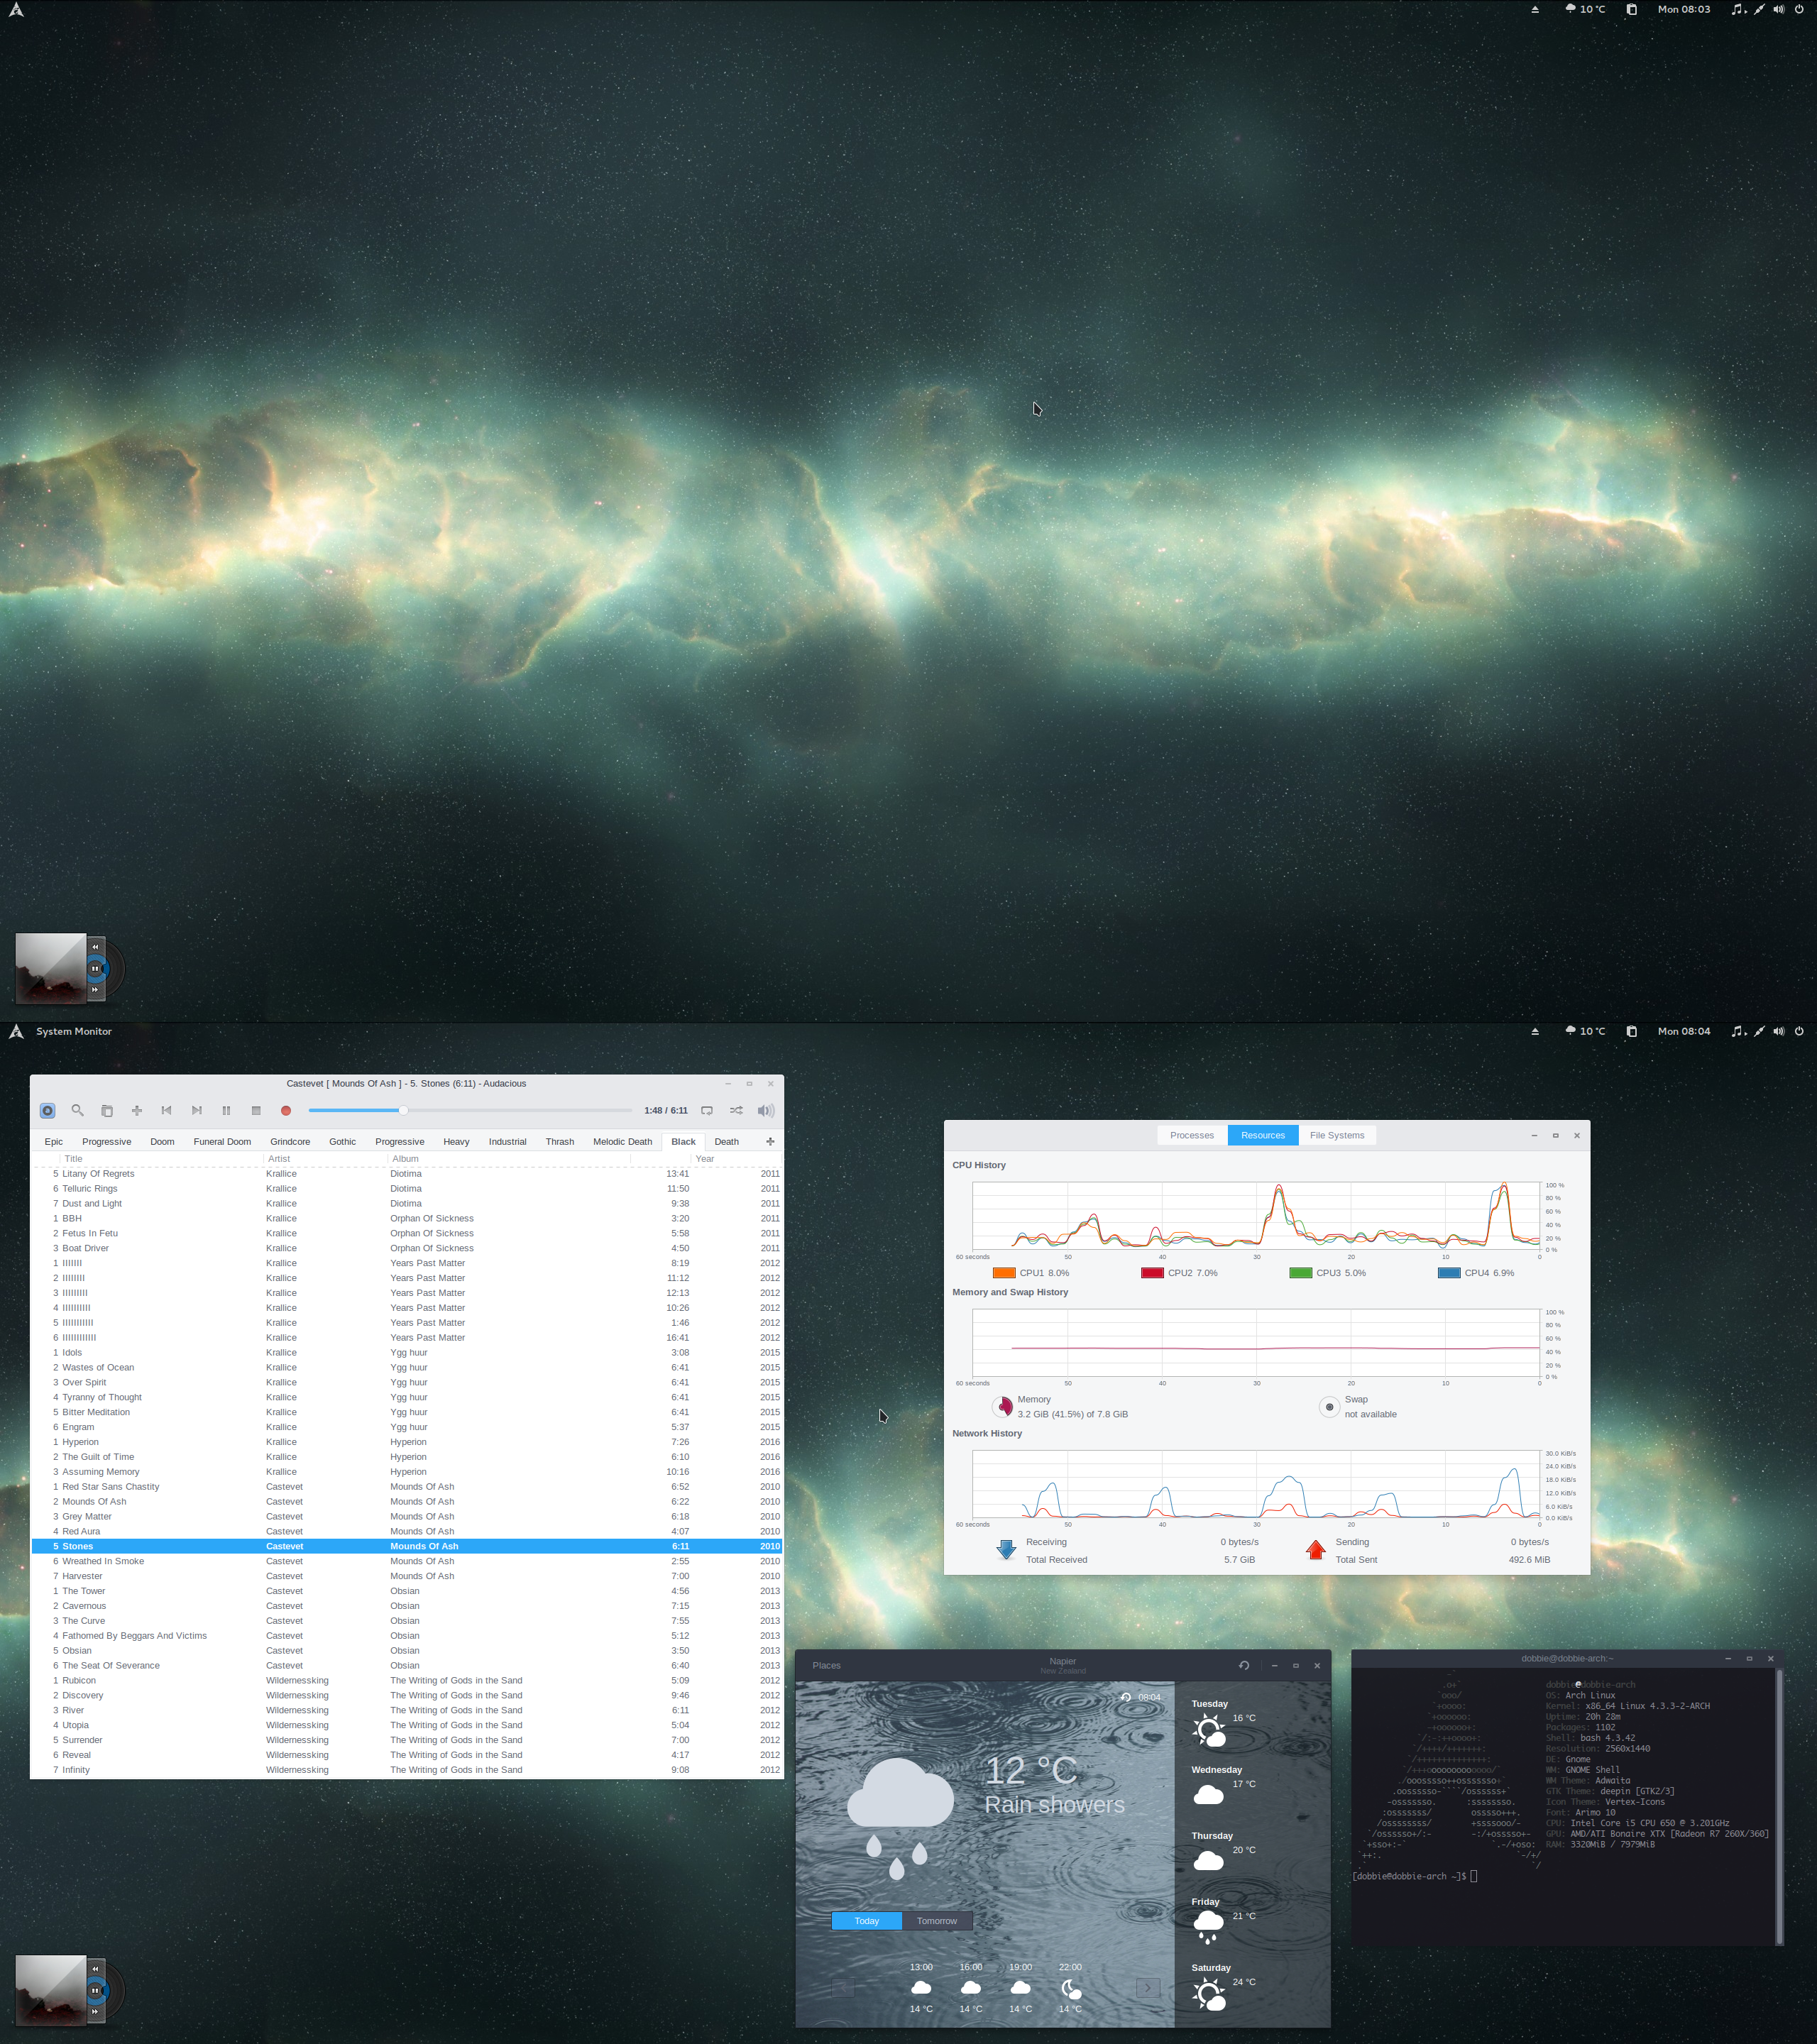The height and width of the screenshot is (2044, 1817).
Task: Select the track Wreathed In Smoke
Action: click(407, 1561)
